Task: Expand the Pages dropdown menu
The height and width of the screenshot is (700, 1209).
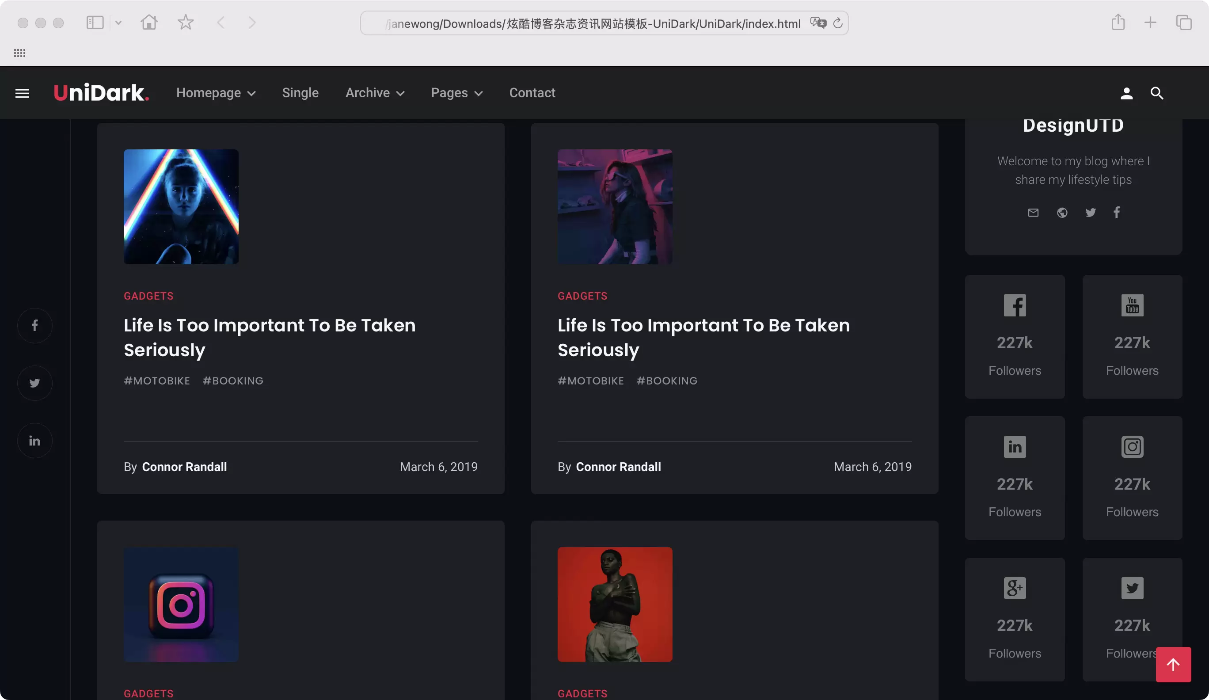Action: pyautogui.click(x=456, y=92)
